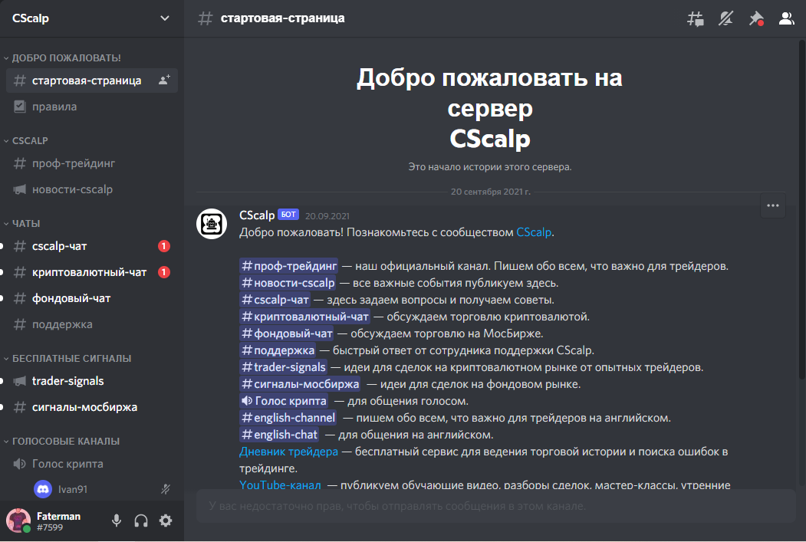Click muted icon beside Ivan91
The height and width of the screenshot is (542, 806).
tap(166, 489)
